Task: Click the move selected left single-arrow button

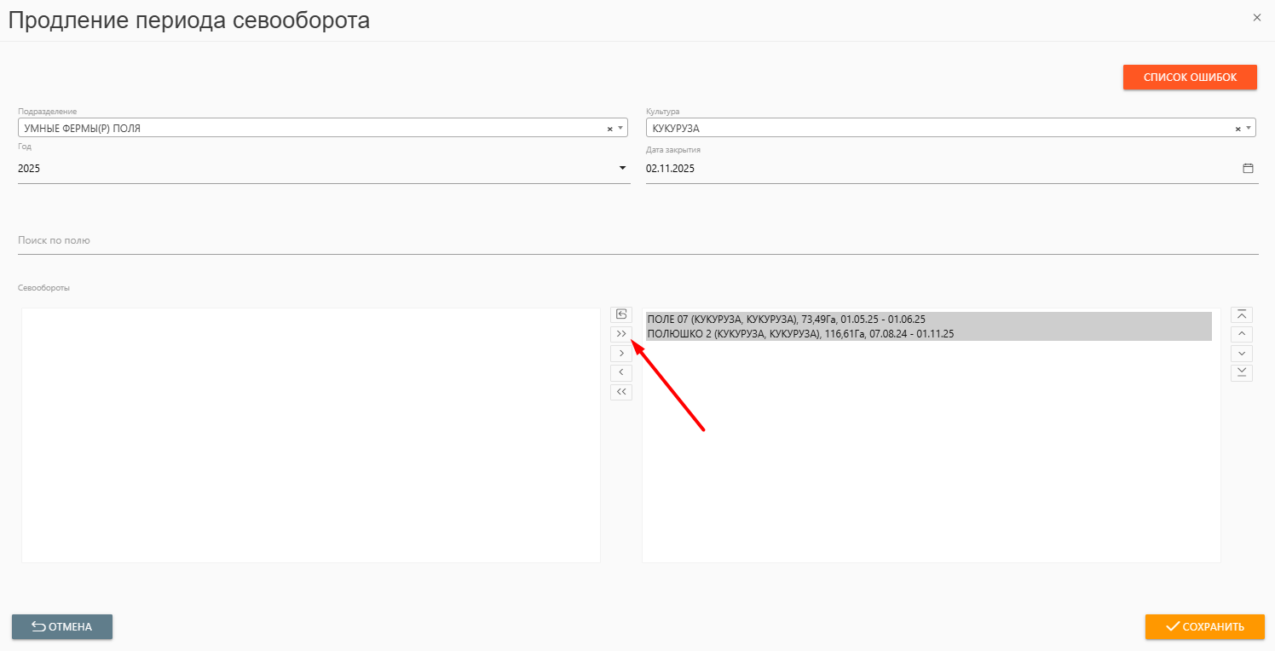Action: [x=621, y=372]
